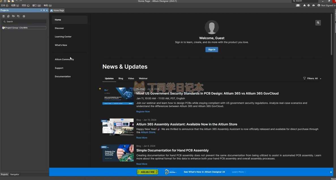Click the Save icon in Projects panel toolbar

(x=3, y=16)
